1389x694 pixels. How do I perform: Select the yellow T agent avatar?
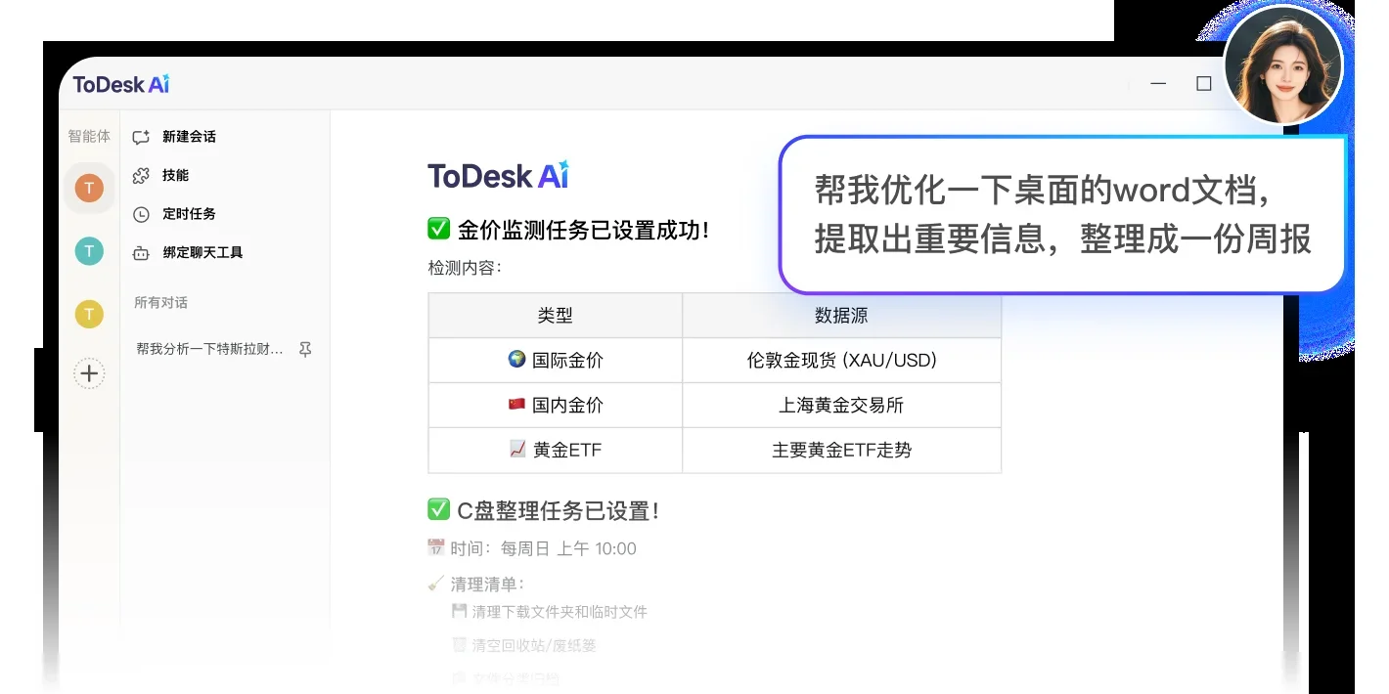[x=89, y=314]
